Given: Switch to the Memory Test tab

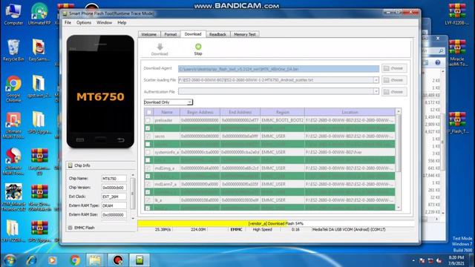Looking at the screenshot, I should 245,35.
